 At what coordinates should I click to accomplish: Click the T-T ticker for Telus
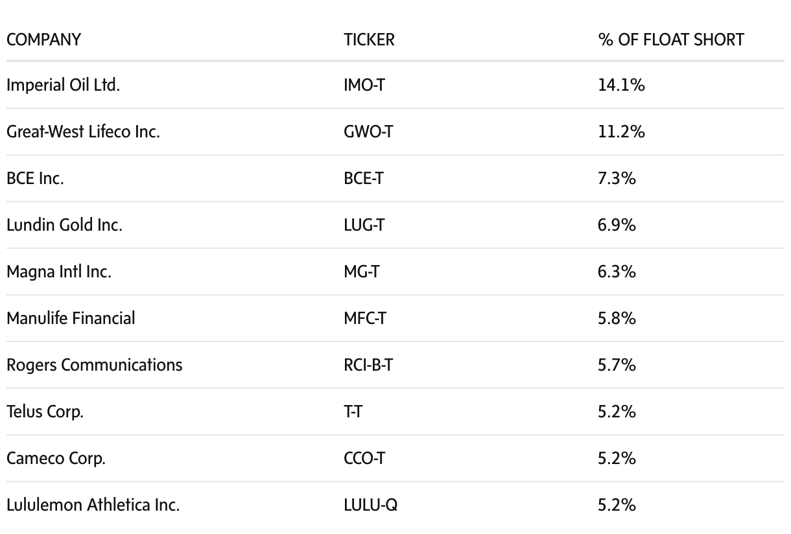click(353, 412)
